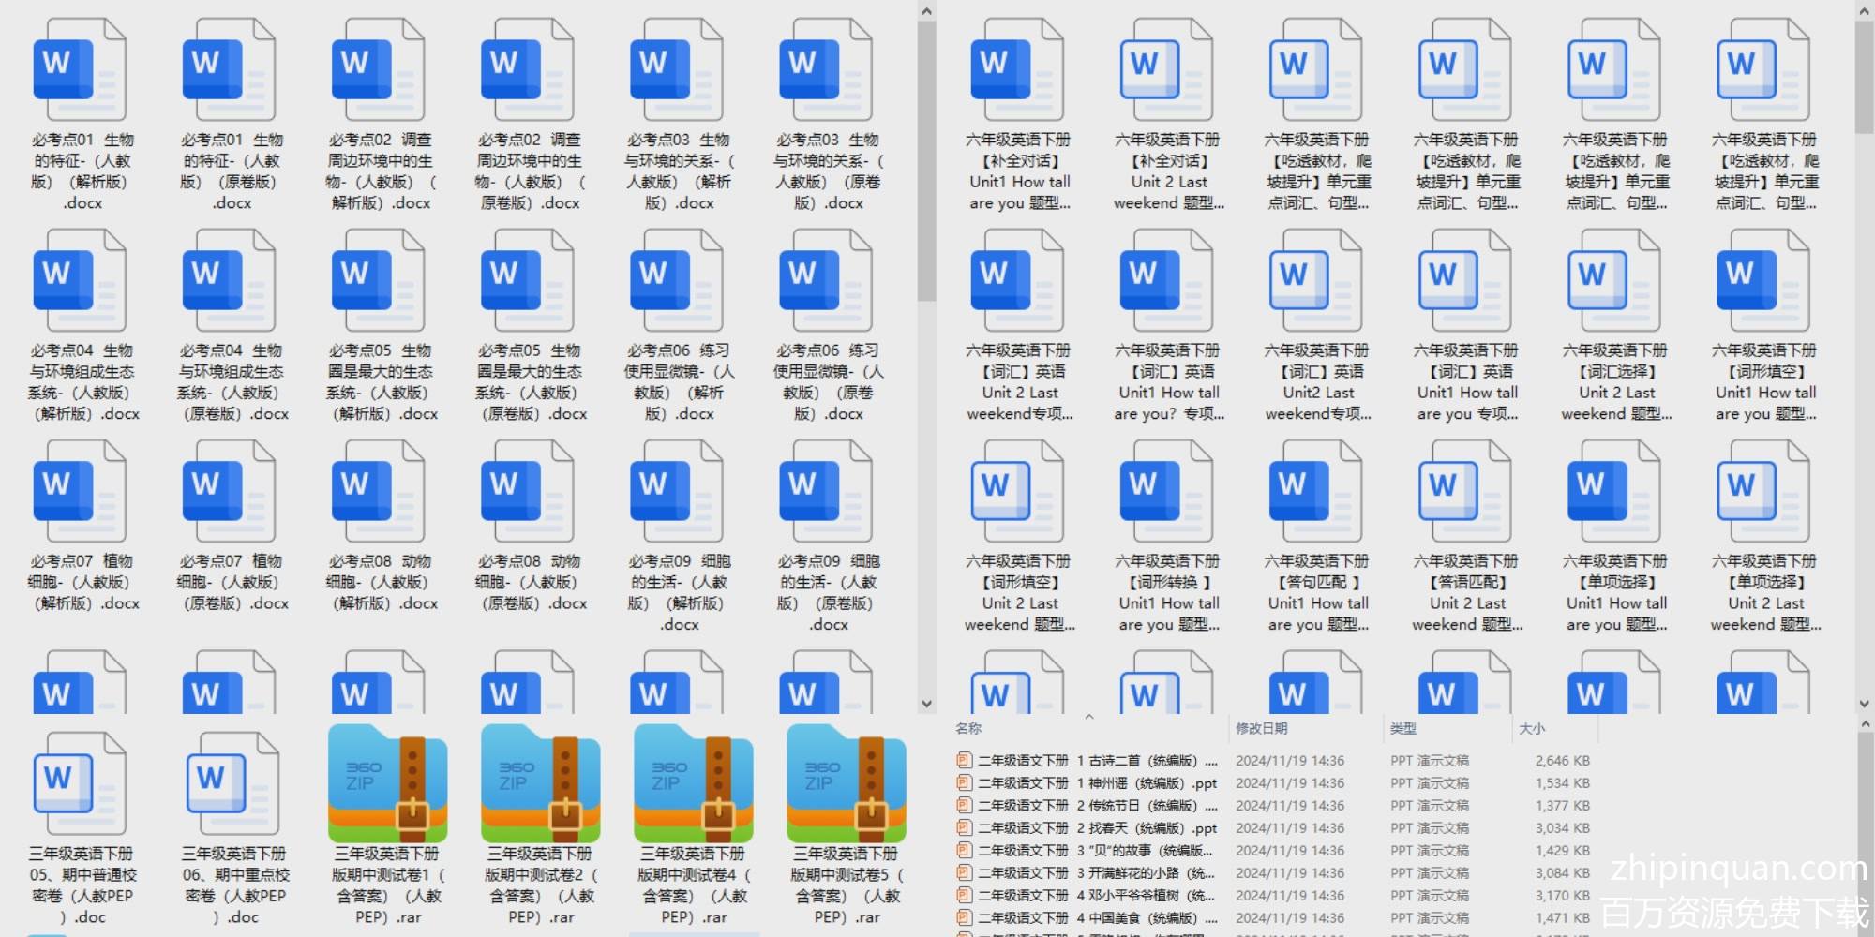Select 4 邓小平爷爷植树 presentation row
1875x937 pixels.
(1097, 896)
